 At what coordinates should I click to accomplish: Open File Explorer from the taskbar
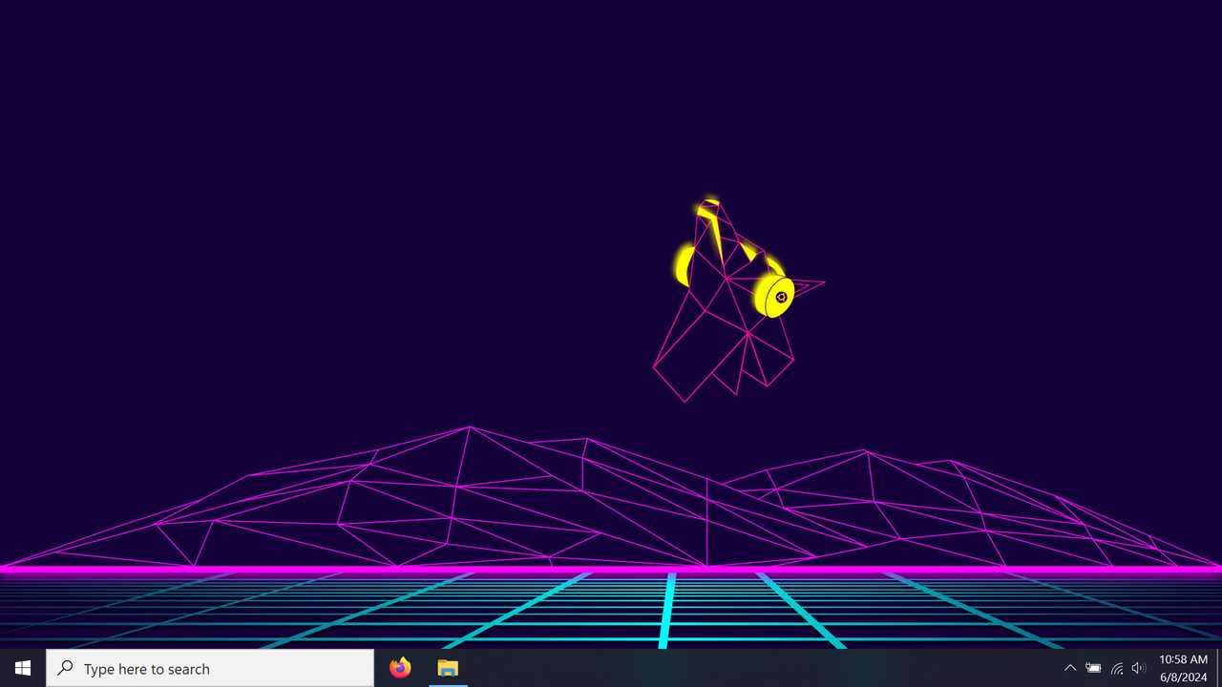pos(448,668)
